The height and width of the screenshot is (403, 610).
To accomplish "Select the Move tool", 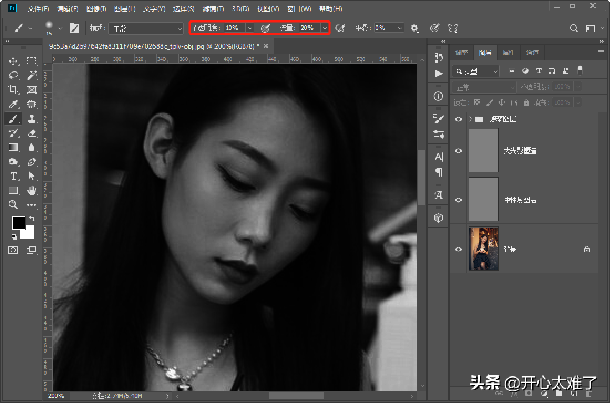I will pyautogui.click(x=13, y=61).
